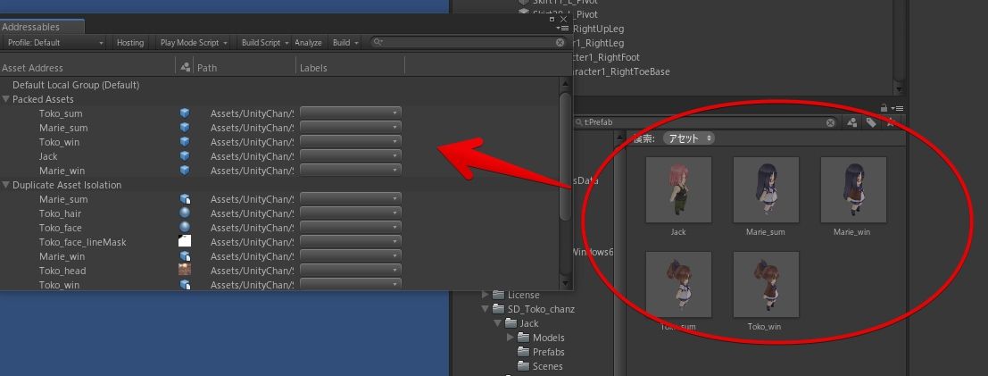
Task: Click the Hierarchy panel scroll down arrow
Action: (899, 89)
